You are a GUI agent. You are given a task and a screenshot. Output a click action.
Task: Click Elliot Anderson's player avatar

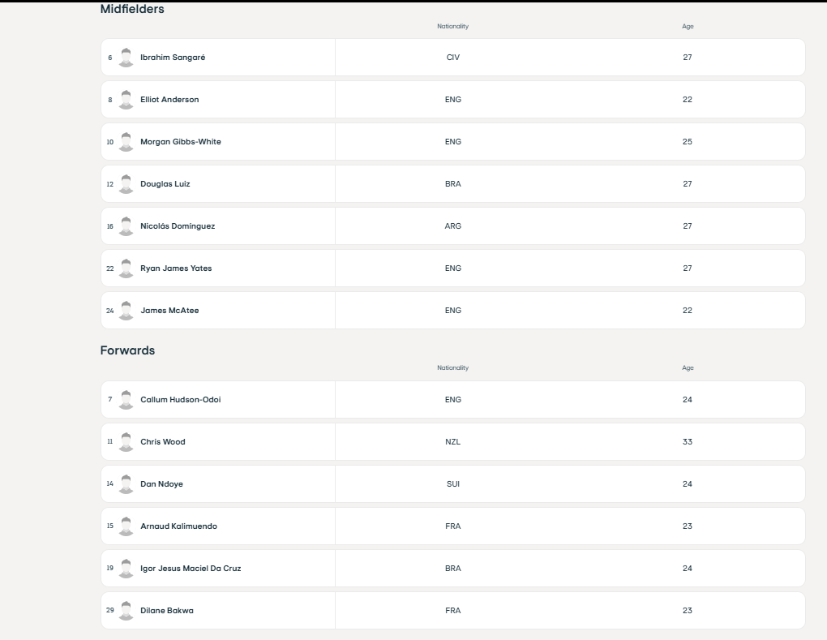click(126, 100)
